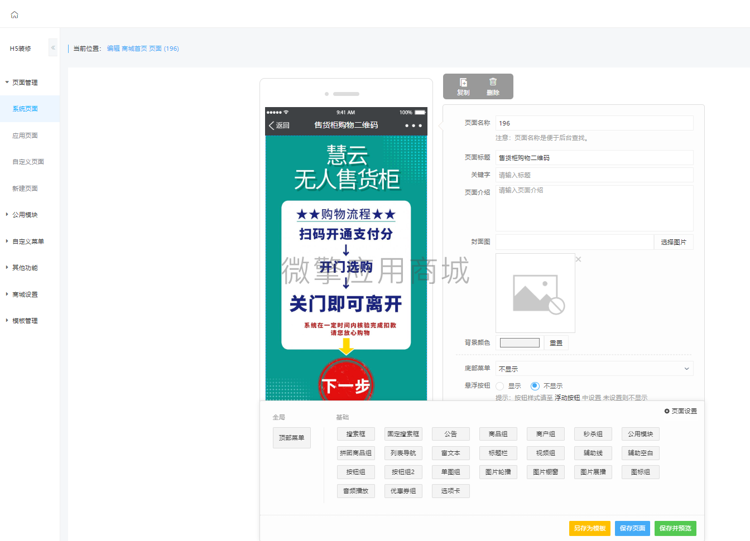
Task: Select the 显示 radio for 悬浮按钮
Action: tap(500, 386)
